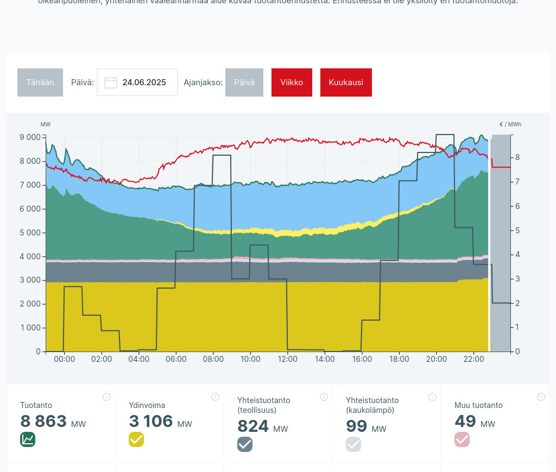This screenshot has height=472, width=556.
Task: Show info for Yhteistuotanto (kaukolämpö)
Action: [x=432, y=397]
